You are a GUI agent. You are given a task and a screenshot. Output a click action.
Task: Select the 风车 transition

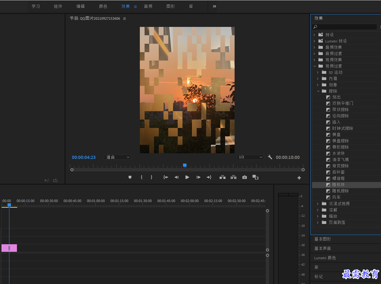click(337, 197)
